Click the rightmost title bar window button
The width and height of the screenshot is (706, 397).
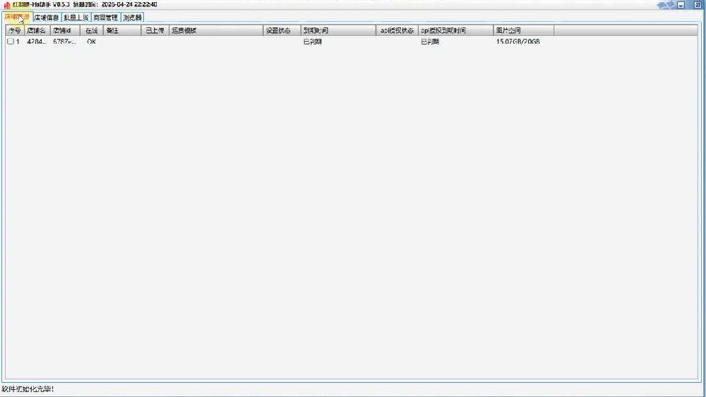tap(698, 5)
